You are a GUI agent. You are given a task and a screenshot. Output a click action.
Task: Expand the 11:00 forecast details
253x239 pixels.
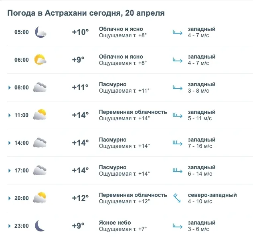(9, 115)
